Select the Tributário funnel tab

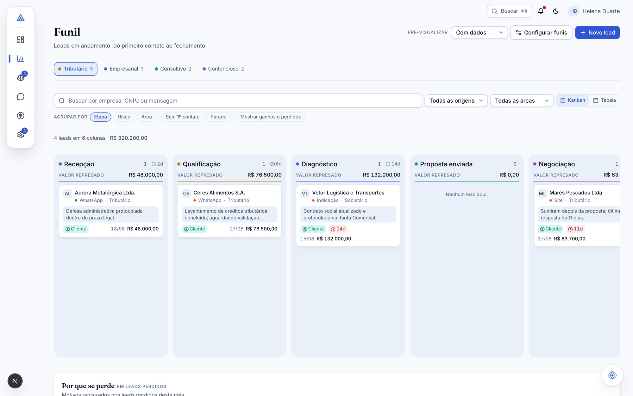(x=76, y=69)
